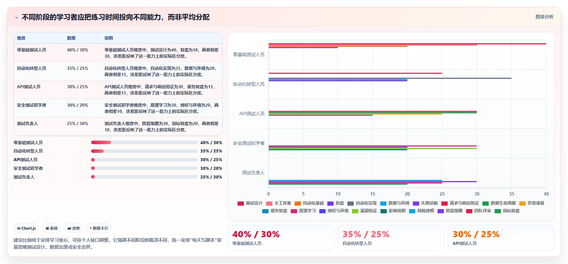This screenshot has height=264, width=568.
Task: Toggle the 异常场景 legend entry
Action: 531,203
